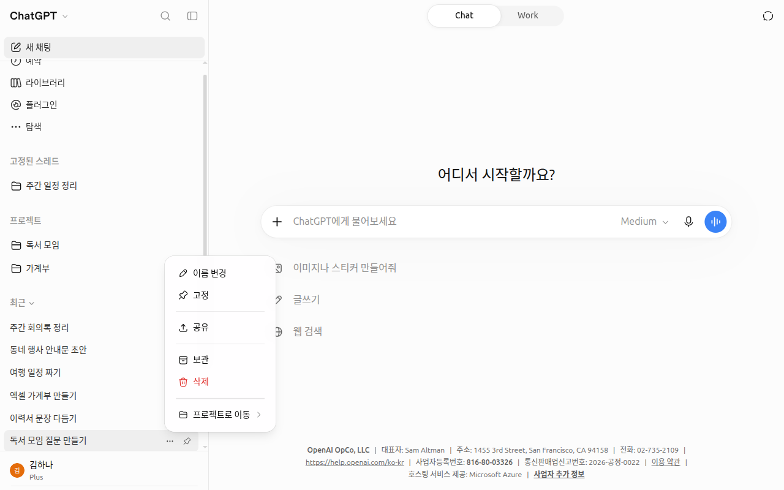The image size is (784, 490).
Task: Open the Medium effort dropdown
Action: [644, 222]
